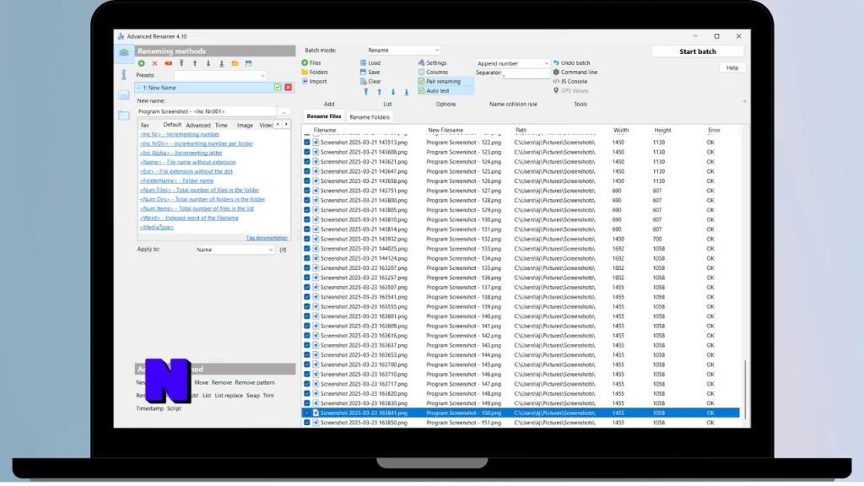Select the Image tags tab
The image size is (864, 486).
click(246, 126)
